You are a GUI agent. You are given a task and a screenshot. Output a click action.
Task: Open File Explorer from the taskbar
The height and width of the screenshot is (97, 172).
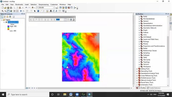tap(65, 95)
